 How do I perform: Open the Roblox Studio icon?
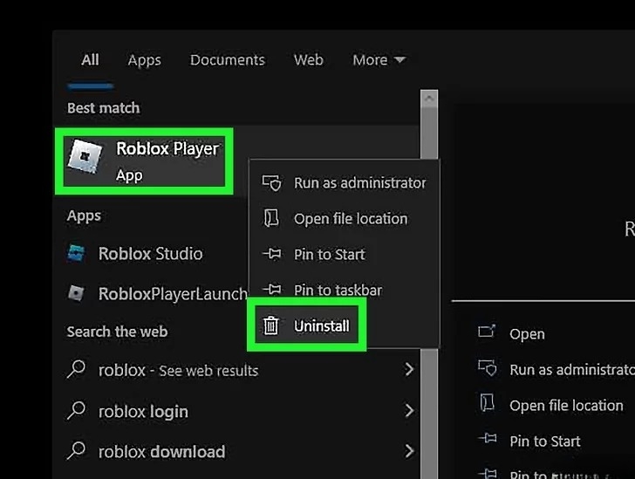(x=76, y=254)
